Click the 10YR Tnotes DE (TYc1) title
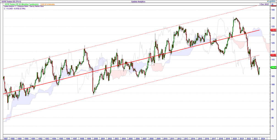Image resolution: width=277 pixels, height=140 pixels. (x=11, y=2)
